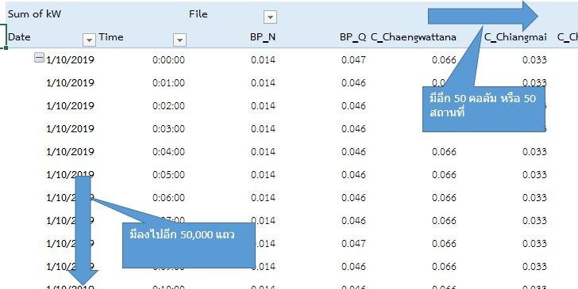The image size is (578, 289).
Task: Select the 'File' header label
Action: pos(198,14)
